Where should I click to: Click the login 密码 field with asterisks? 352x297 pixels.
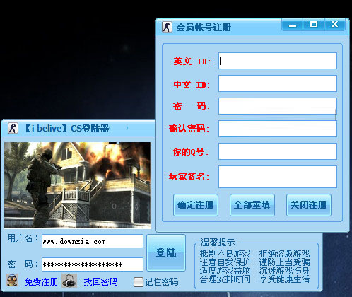click(93, 264)
